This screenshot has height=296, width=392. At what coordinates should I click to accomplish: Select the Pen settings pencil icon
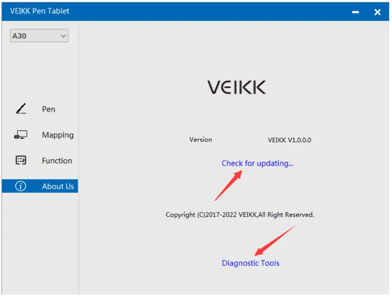click(20, 109)
